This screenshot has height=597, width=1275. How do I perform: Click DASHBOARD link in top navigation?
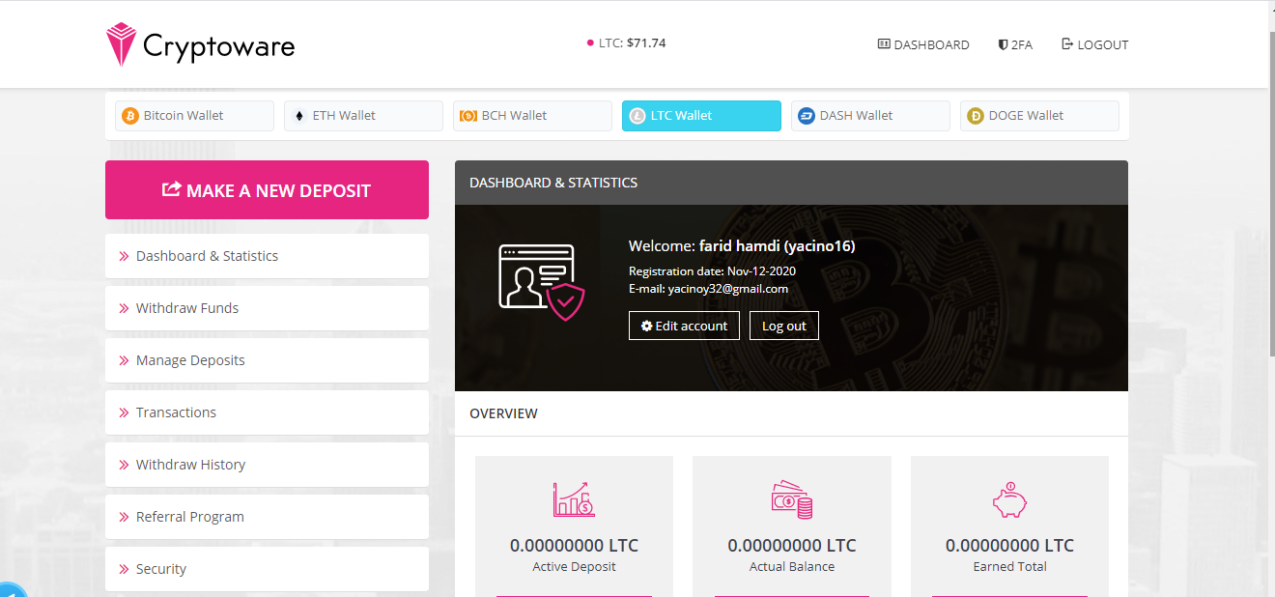[x=923, y=44]
